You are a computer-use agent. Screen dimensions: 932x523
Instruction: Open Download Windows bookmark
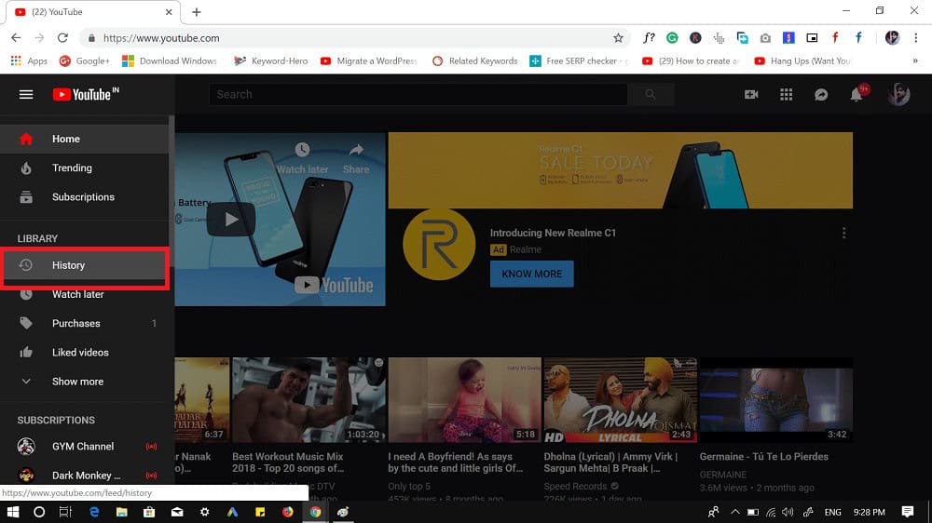click(170, 60)
